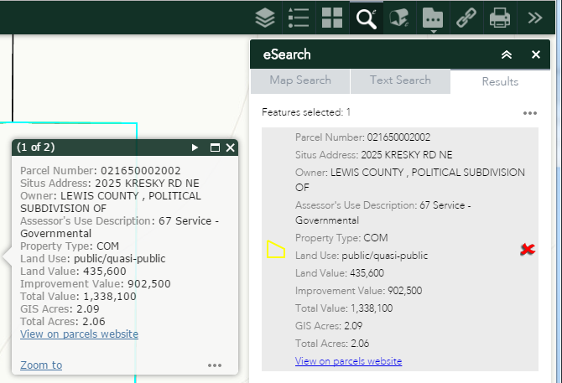Close the eSearch panel
The width and height of the screenshot is (562, 383).
click(x=536, y=54)
